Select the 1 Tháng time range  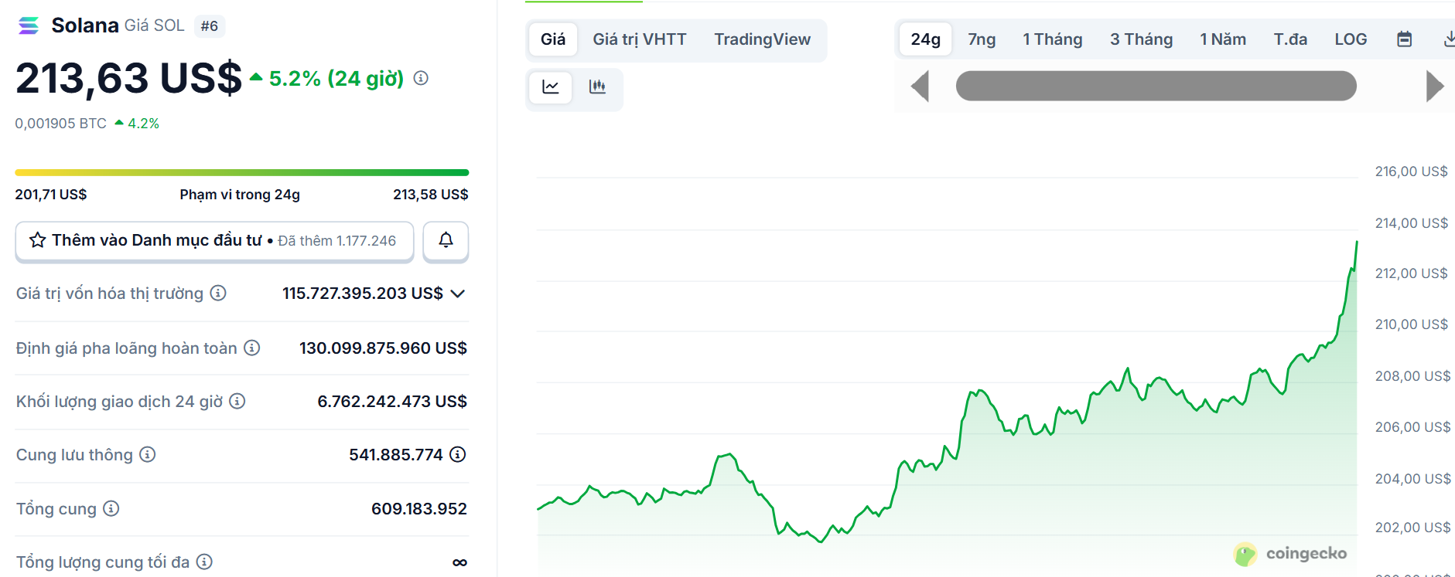coord(1052,39)
